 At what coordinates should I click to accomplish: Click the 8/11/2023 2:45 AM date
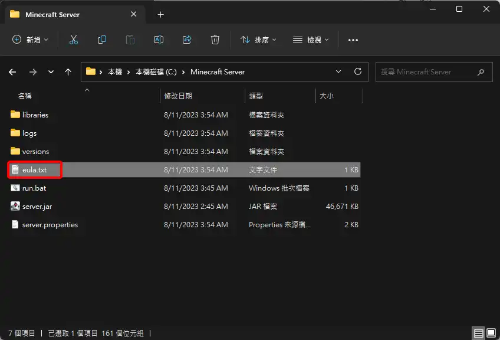coord(196,207)
